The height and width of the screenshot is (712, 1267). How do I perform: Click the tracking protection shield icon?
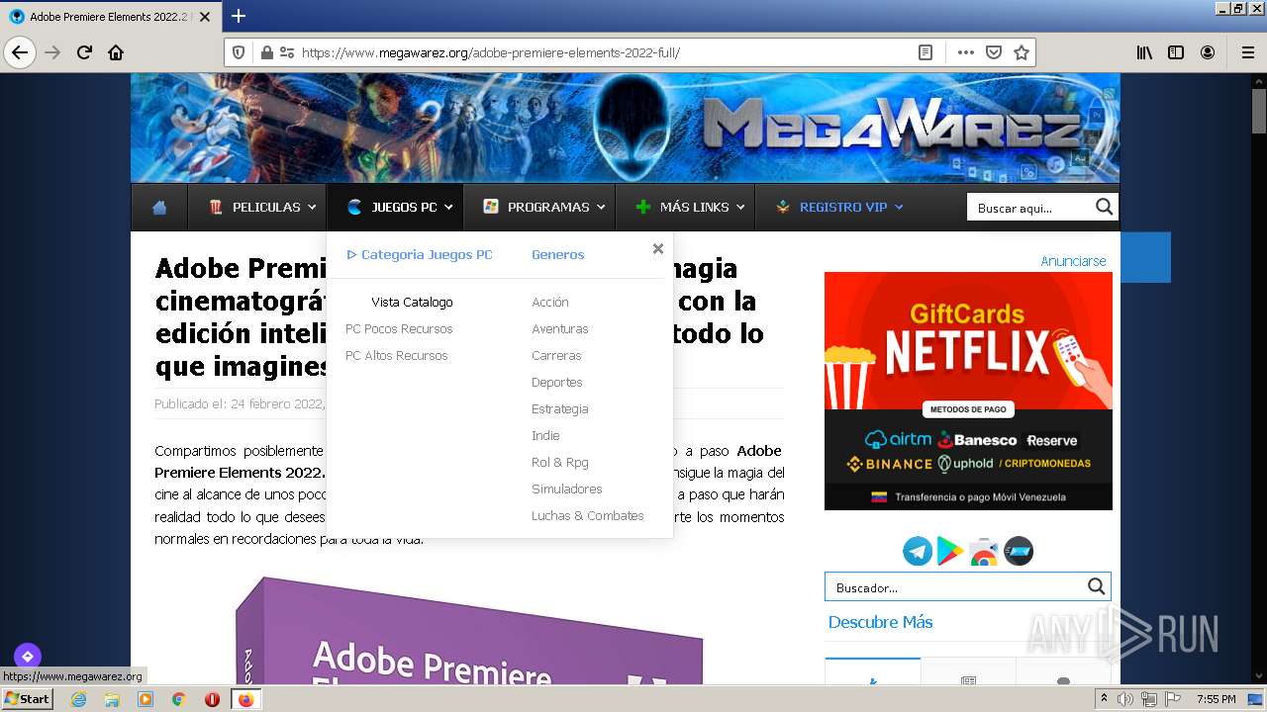[239, 52]
